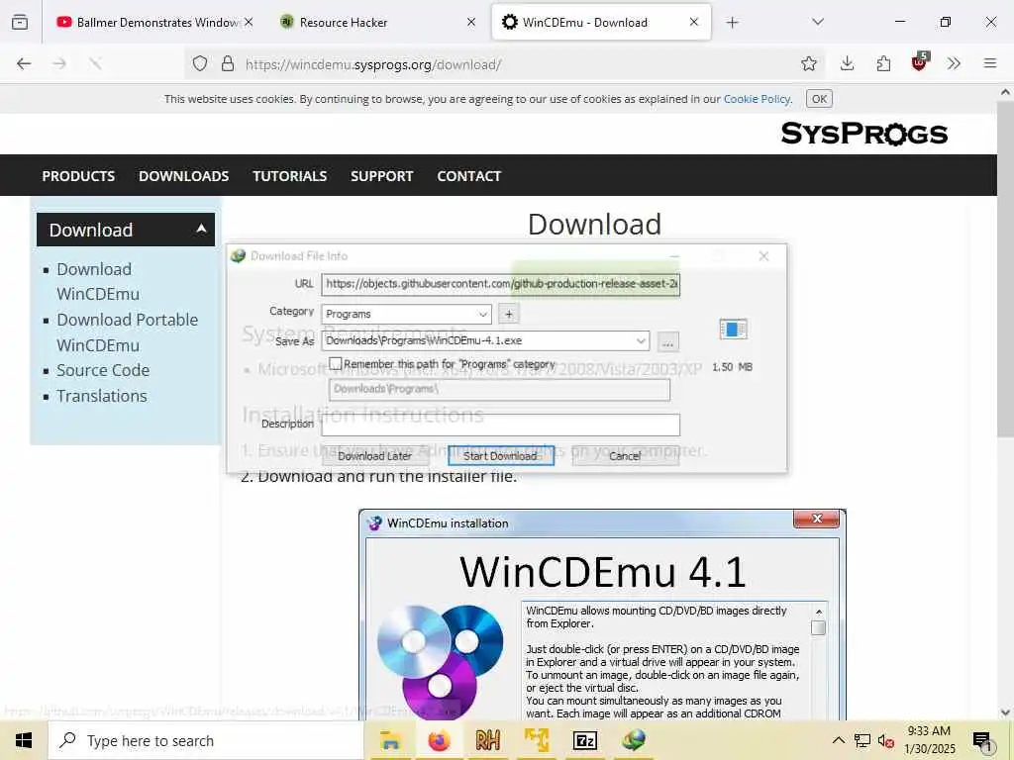Cancel the Download File Info dialog

[x=625, y=455]
